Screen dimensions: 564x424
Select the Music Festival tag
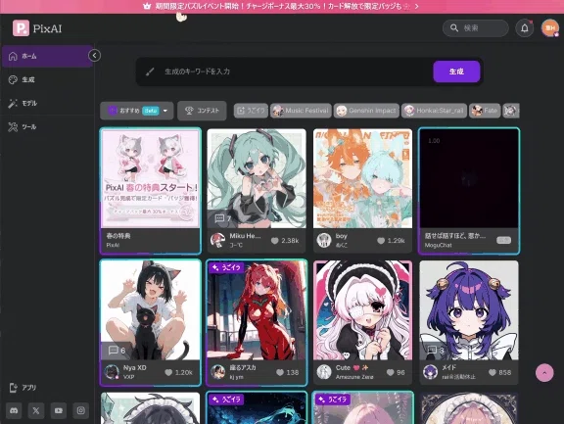[301, 111]
